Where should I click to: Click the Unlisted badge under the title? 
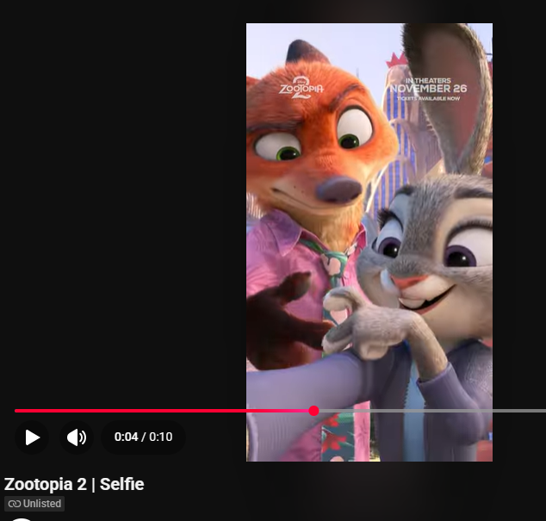34,504
